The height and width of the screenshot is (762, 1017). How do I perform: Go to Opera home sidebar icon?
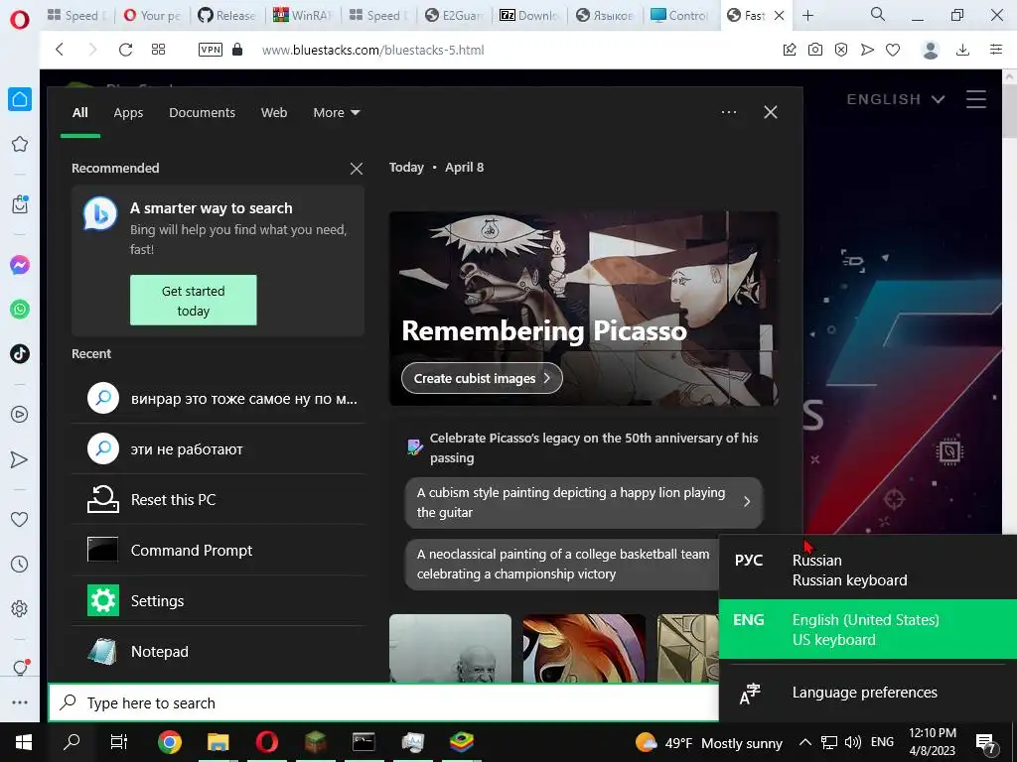pos(20,99)
